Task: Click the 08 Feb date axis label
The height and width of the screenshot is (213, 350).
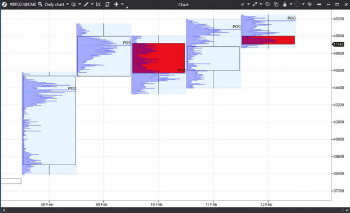Action: [47, 205]
